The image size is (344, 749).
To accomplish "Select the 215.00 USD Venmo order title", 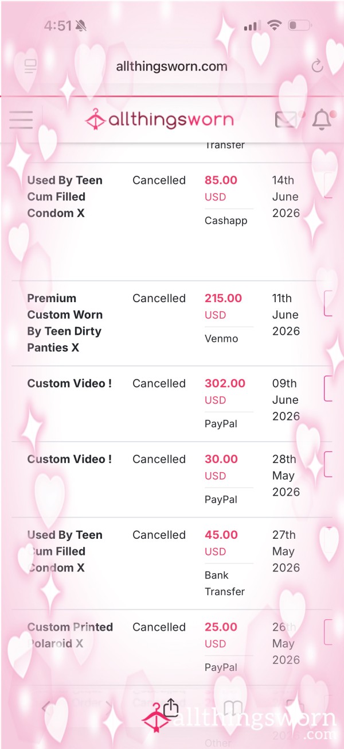I will click(x=65, y=323).
